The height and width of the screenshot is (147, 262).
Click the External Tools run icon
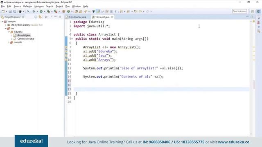click(x=56, y=11)
